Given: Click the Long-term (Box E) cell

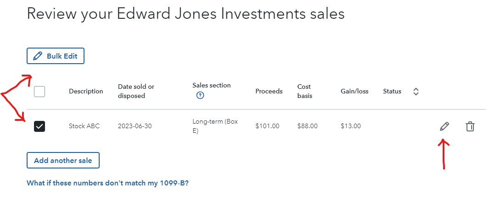Looking at the screenshot, I should 216,126.
